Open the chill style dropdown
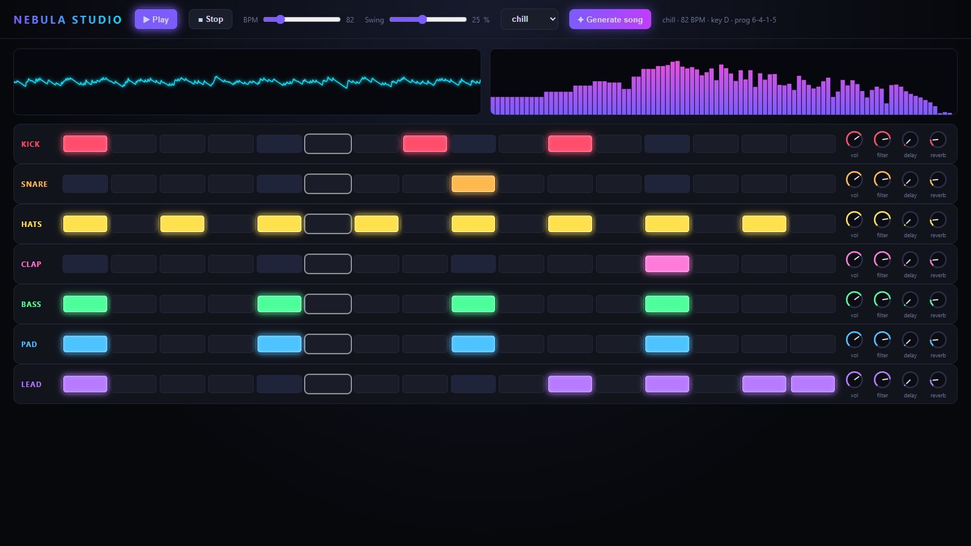The width and height of the screenshot is (971, 546). click(529, 19)
